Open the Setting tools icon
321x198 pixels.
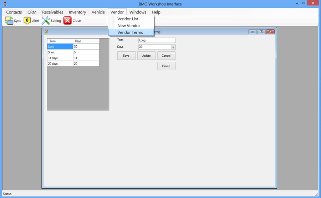[x=46, y=20]
